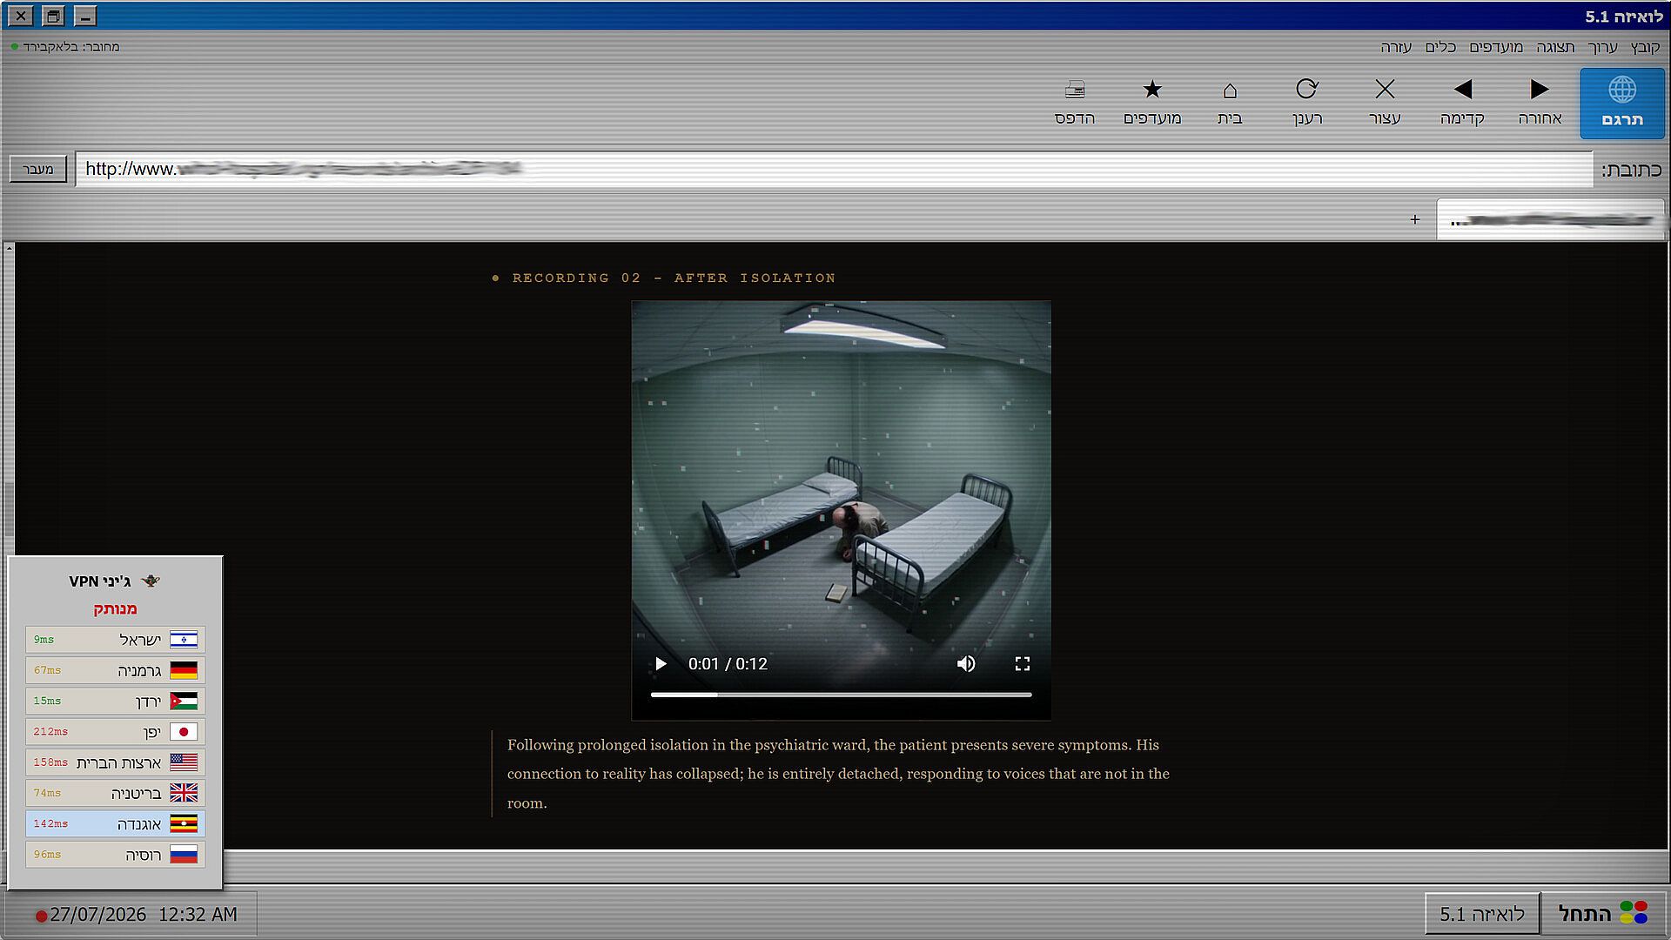Click the taskbar clock 12:32 AM

point(198,914)
